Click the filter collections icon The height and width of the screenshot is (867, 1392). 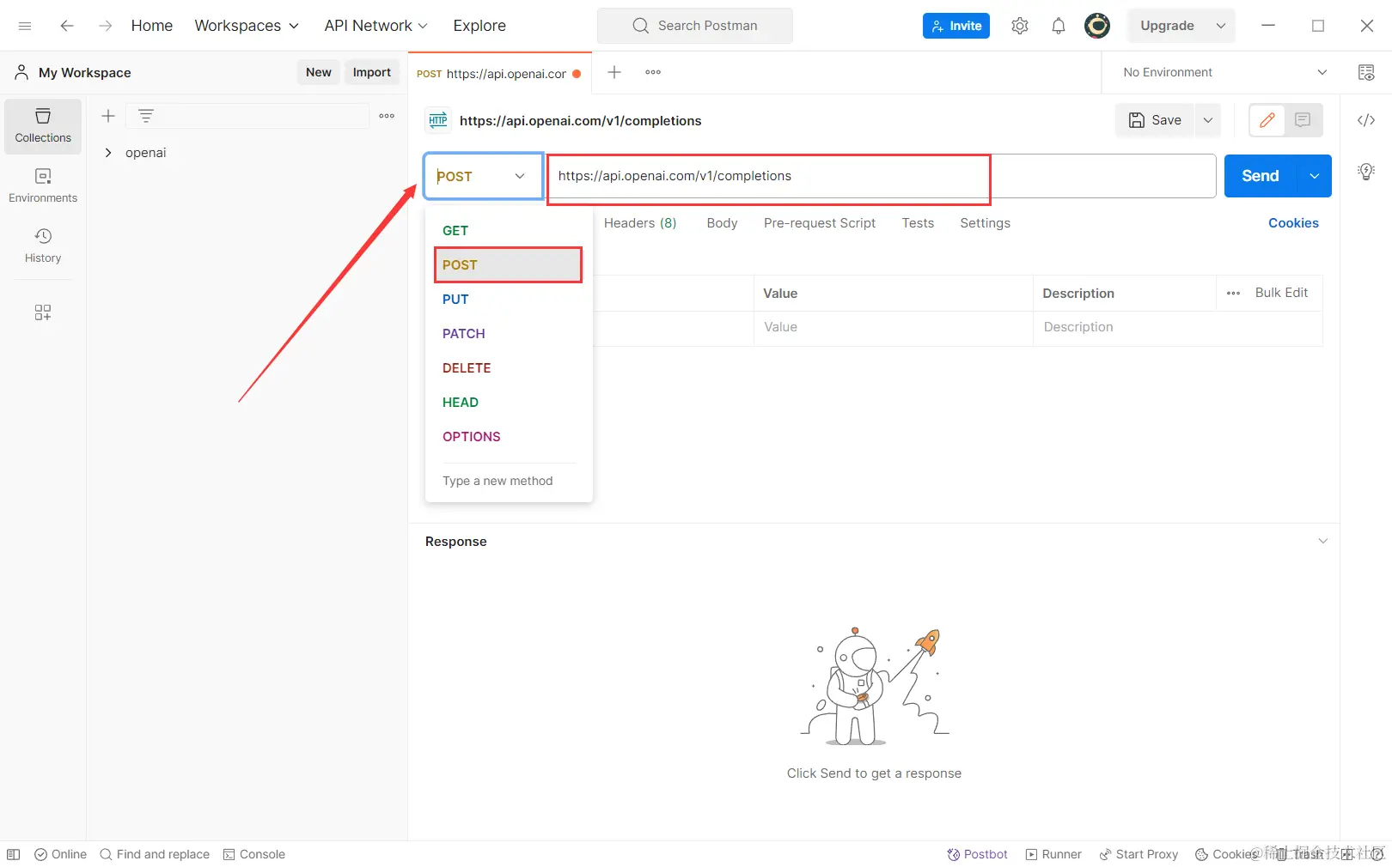click(146, 116)
